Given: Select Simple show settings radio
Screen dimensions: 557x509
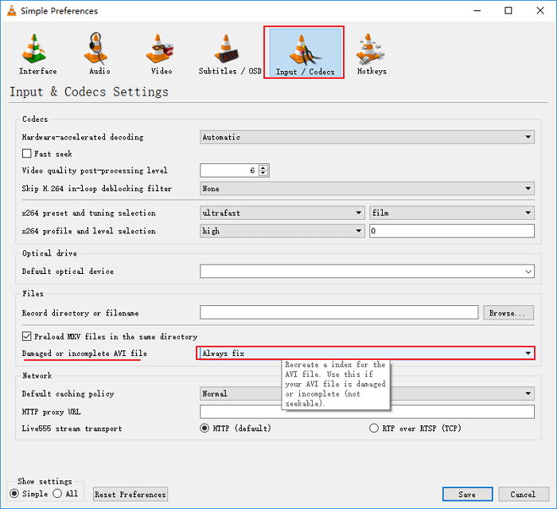Looking at the screenshot, I should click(14, 493).
